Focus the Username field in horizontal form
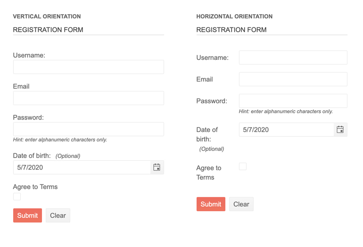Viewport: 363px width, 247px height. [x=293, y=58]
